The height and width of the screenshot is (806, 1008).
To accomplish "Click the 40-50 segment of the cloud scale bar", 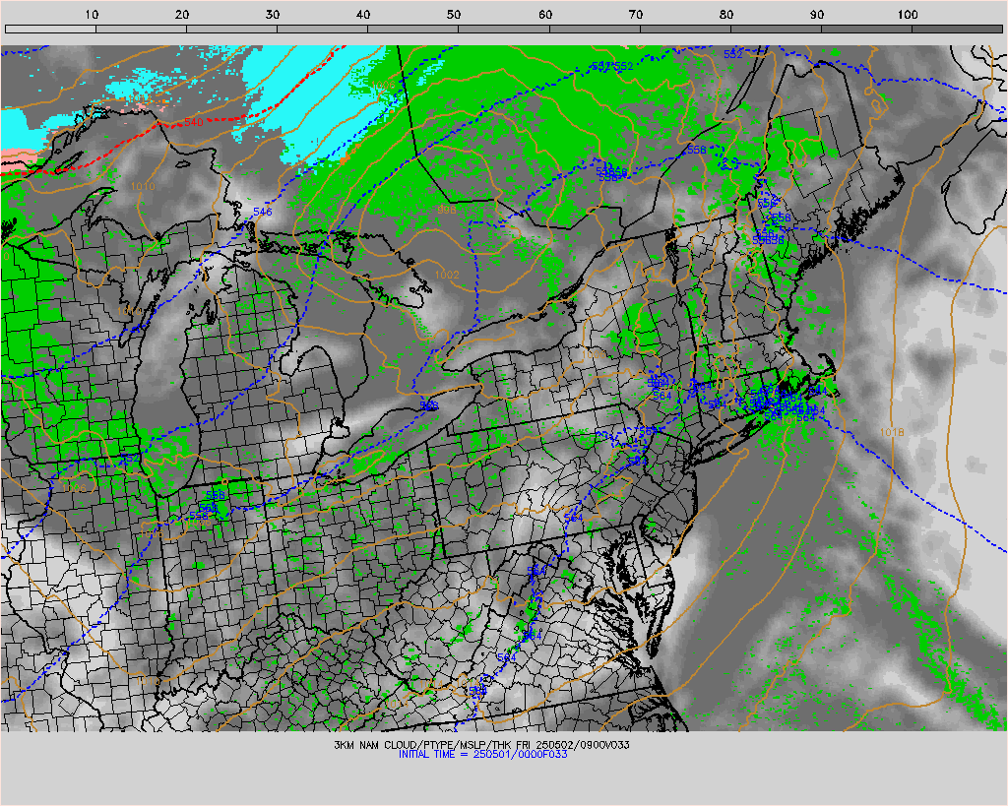I will point(412,29).
